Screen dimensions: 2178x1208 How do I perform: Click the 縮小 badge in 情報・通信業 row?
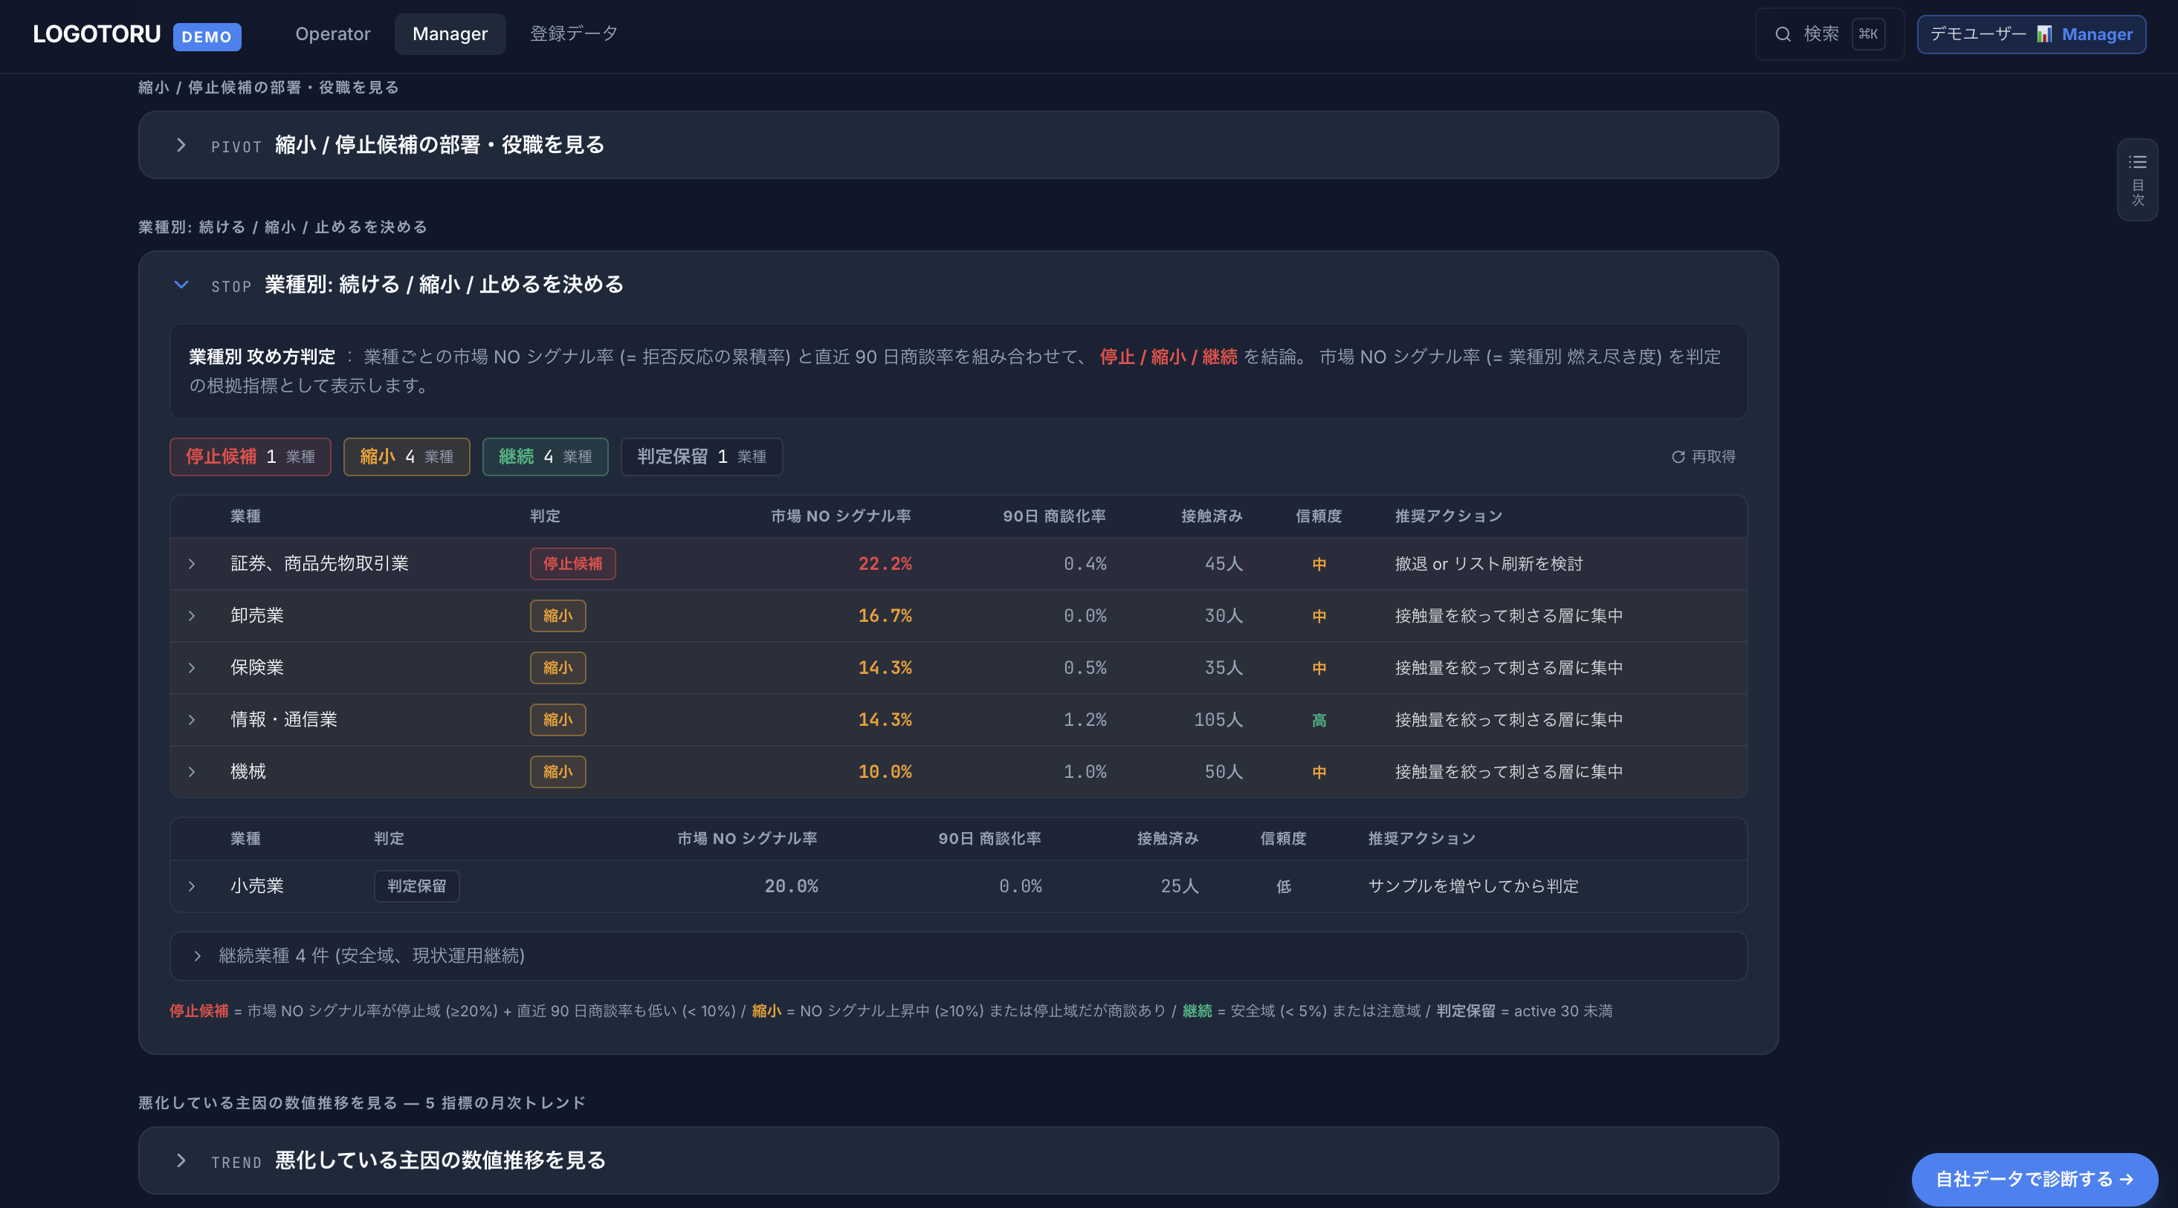558,720
